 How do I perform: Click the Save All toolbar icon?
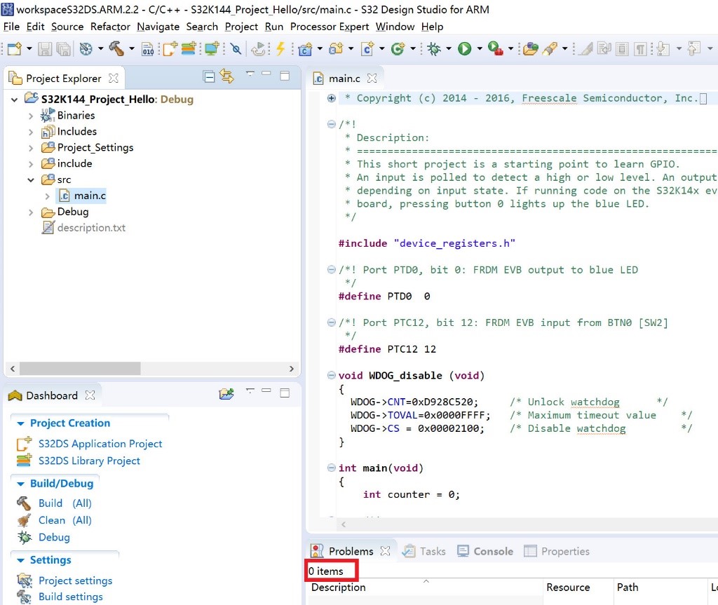point(63,48)
